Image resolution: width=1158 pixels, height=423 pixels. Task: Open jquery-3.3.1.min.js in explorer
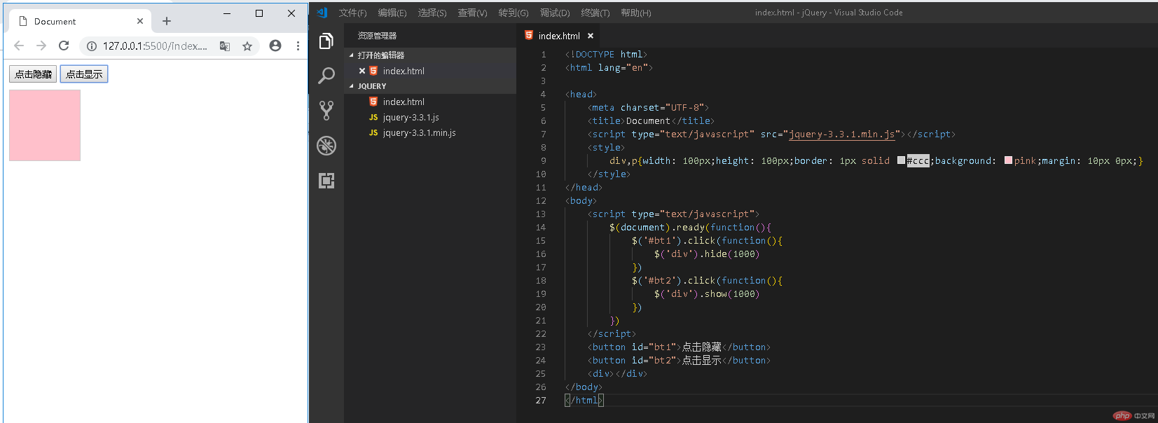tap(419, 133)
